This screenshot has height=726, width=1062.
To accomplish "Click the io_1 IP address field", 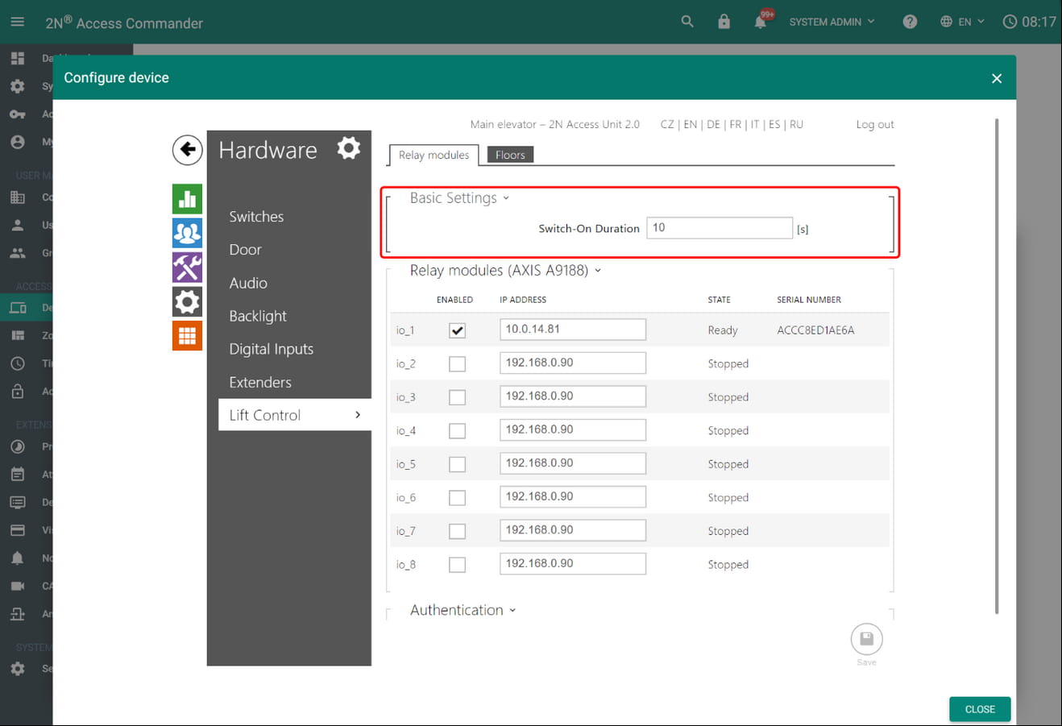I will pyautogui.click(x=573, y=330).
